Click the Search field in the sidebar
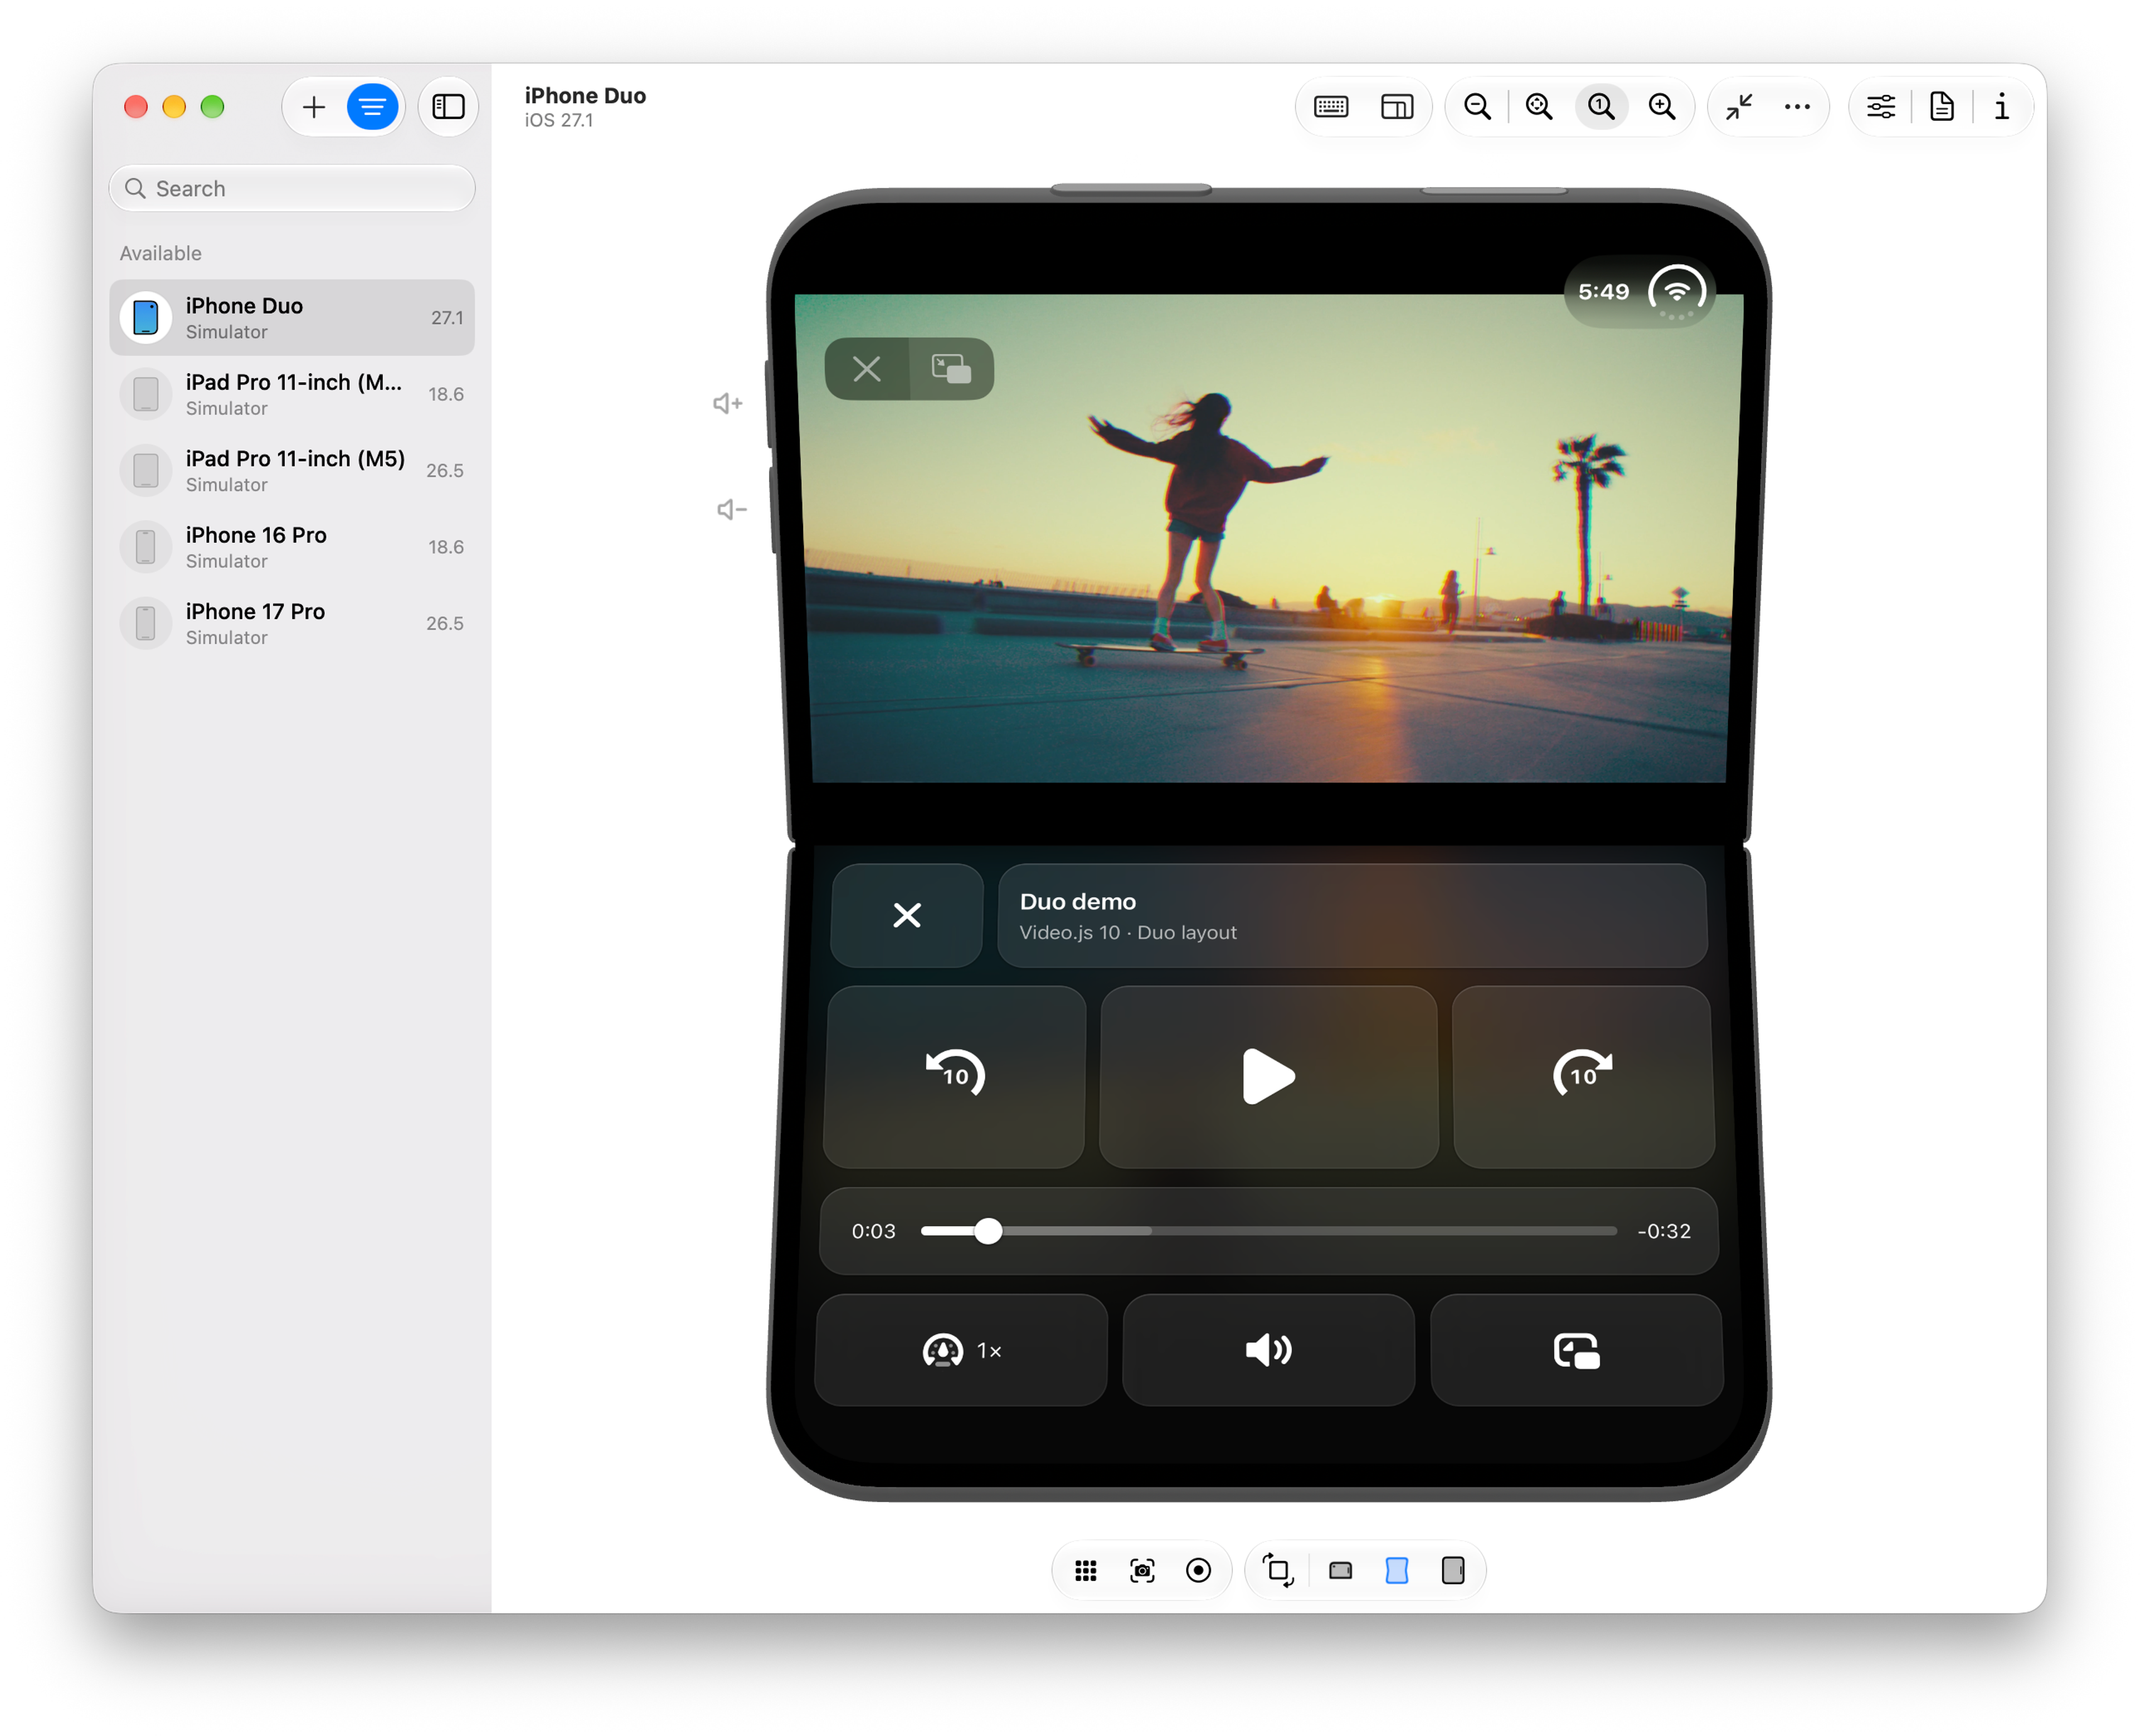The width and height of the screenshot is (2140, 1736). pyautogui.click(x=291, y=188)
